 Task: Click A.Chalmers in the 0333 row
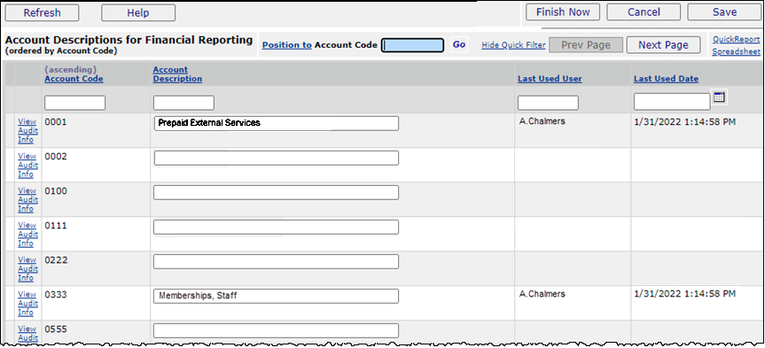(542, 293)
